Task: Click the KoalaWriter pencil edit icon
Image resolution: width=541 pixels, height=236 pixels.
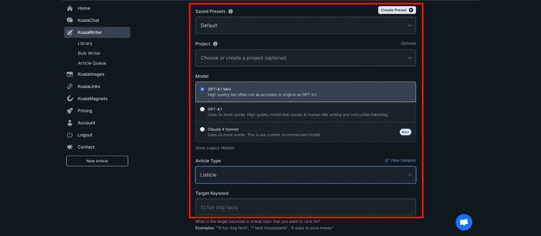Action: (x=70, y=32)
